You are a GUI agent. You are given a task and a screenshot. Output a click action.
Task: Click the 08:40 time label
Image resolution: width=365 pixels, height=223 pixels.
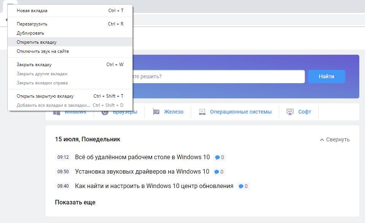point(63,186)
